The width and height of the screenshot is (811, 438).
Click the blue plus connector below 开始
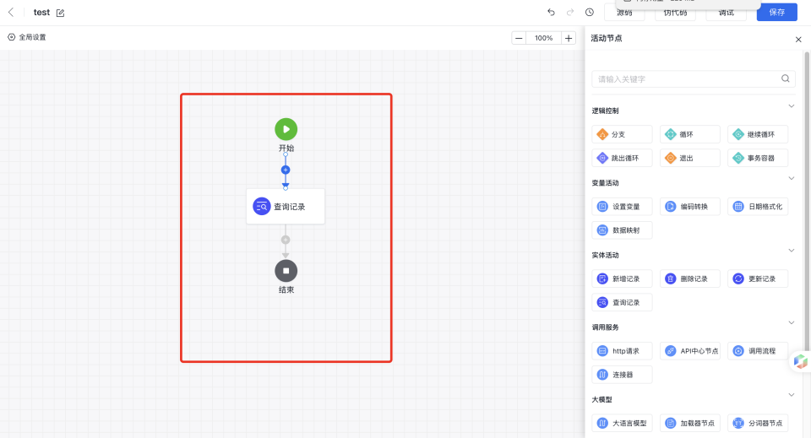pyautogui.click(x=286, y=170)
